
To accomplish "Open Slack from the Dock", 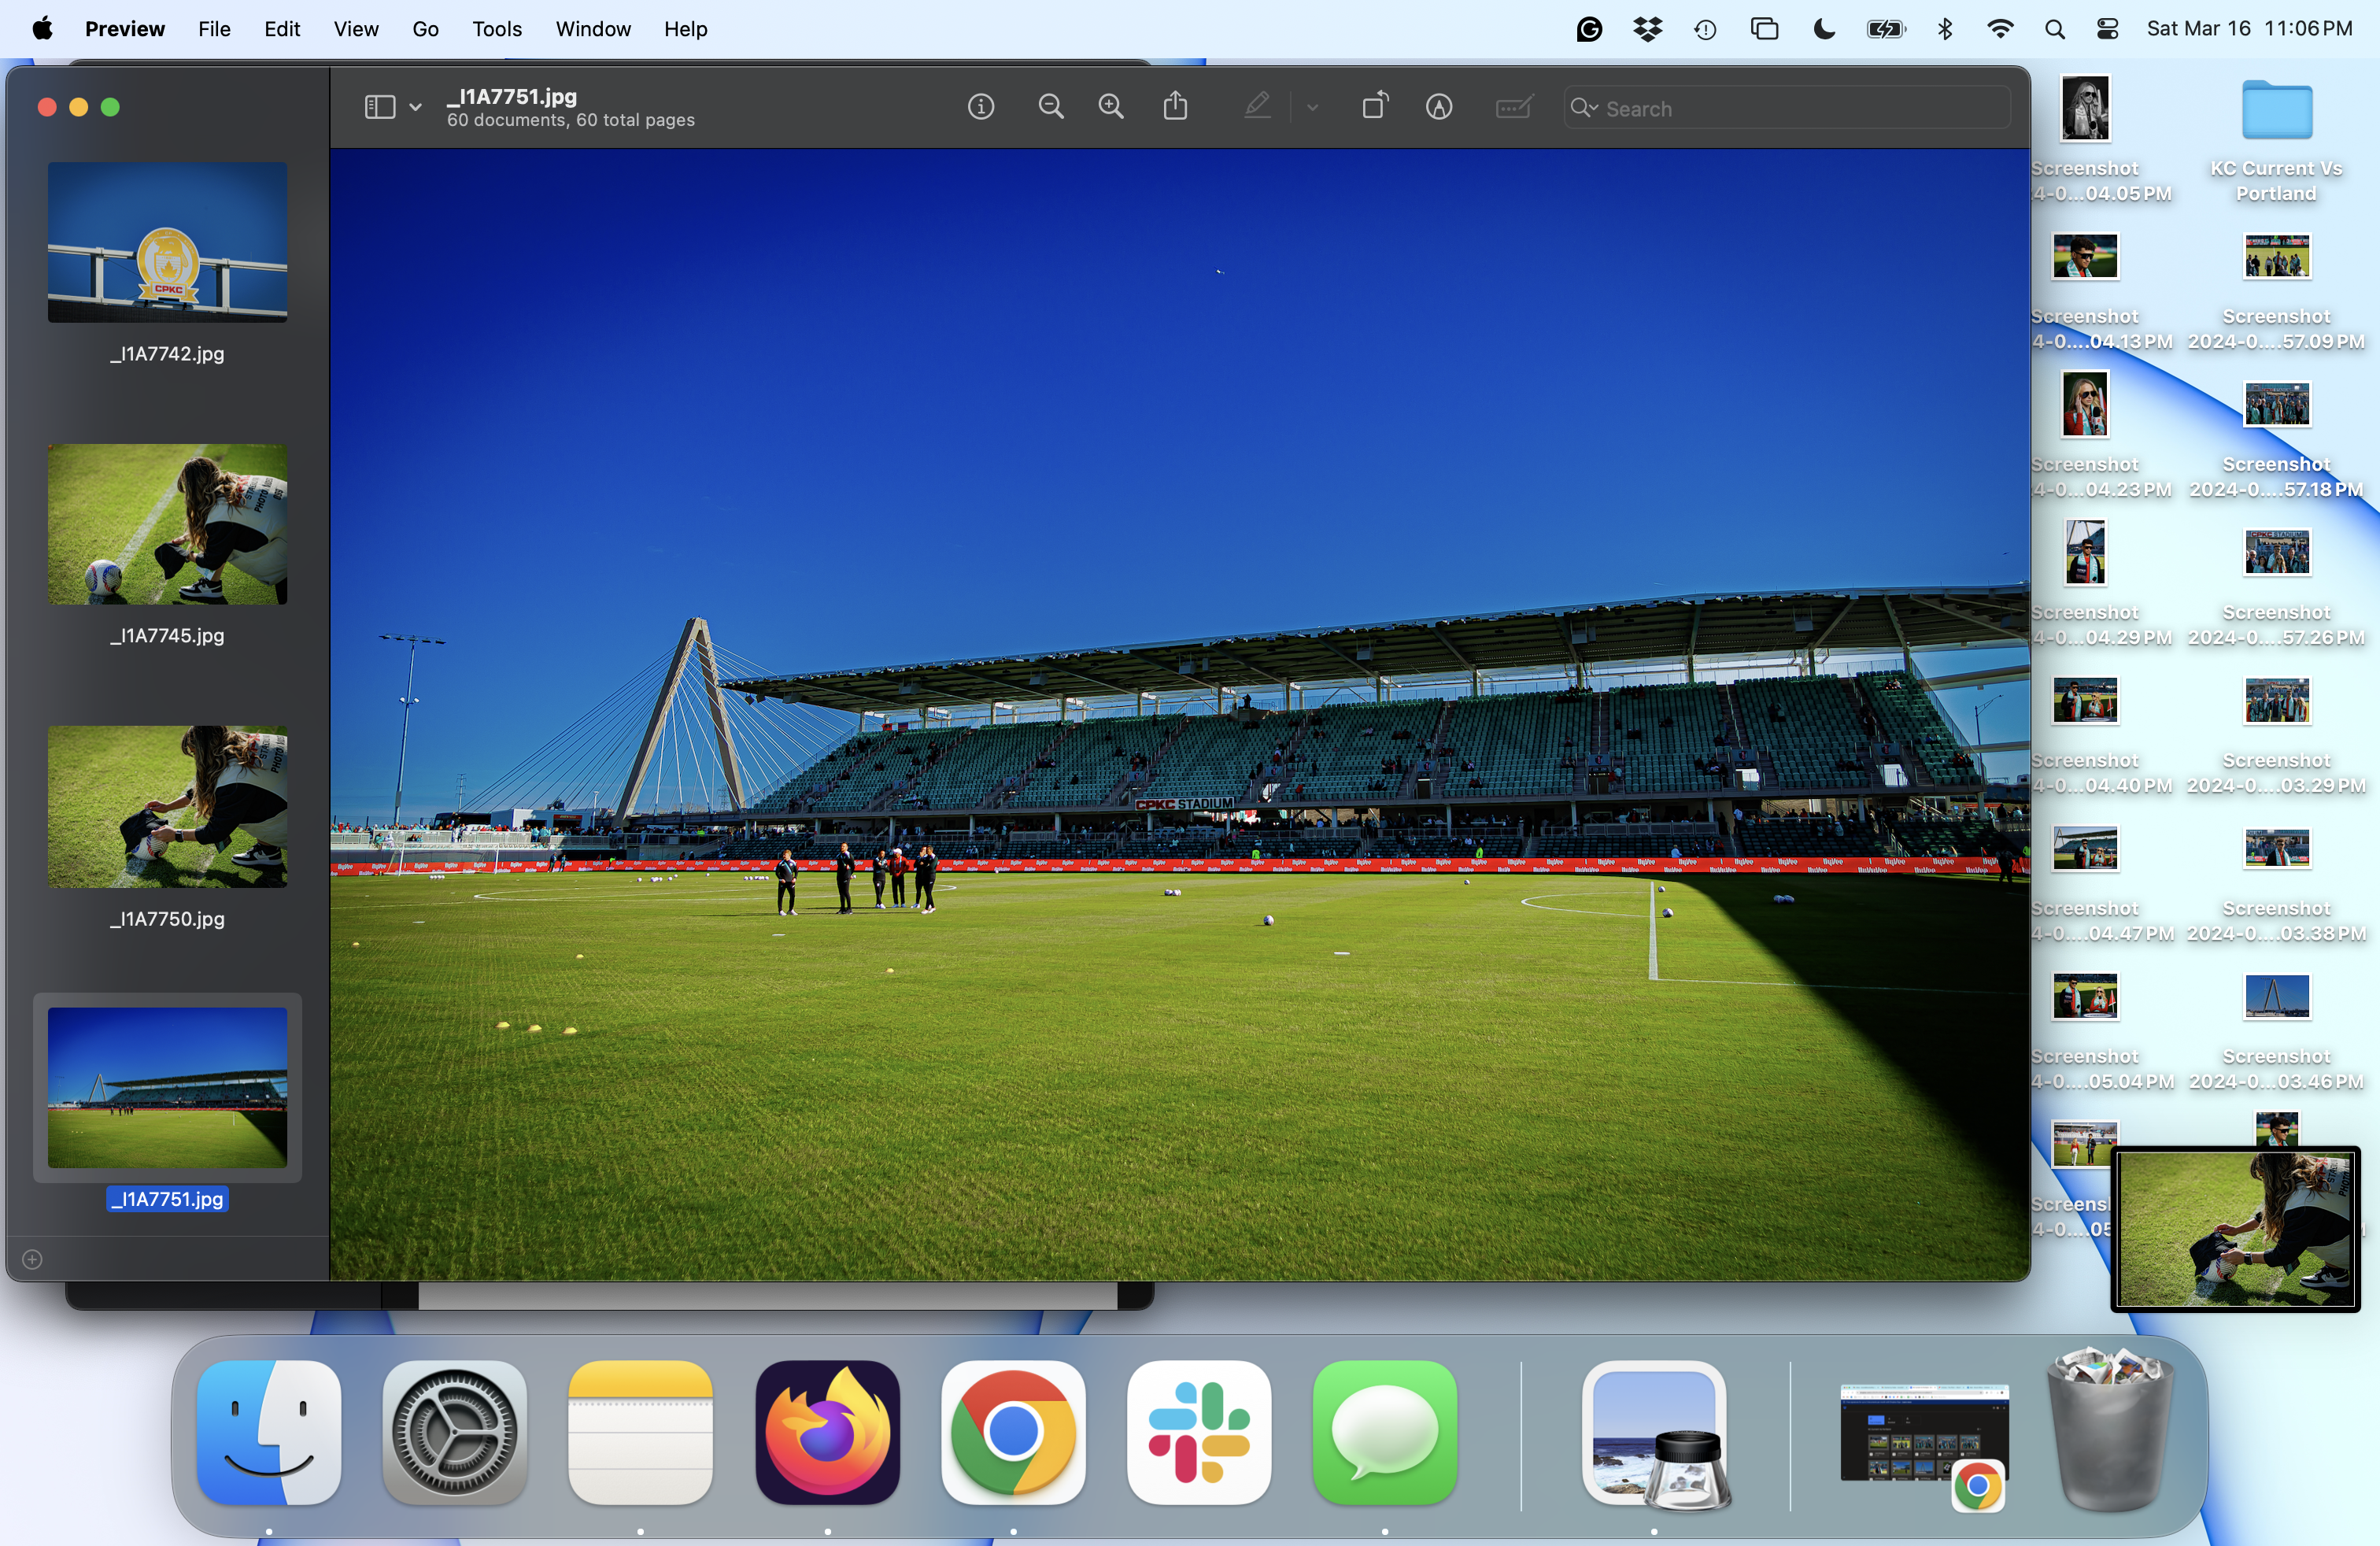I will (1199, 1432).
